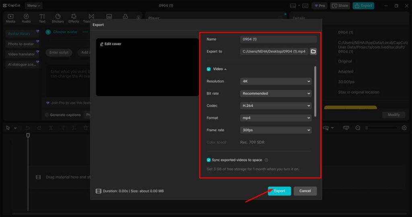This screenshot has height=217, width=412.
Task: Click the Name field containing 0904 (1)
Action: [278, 39]
